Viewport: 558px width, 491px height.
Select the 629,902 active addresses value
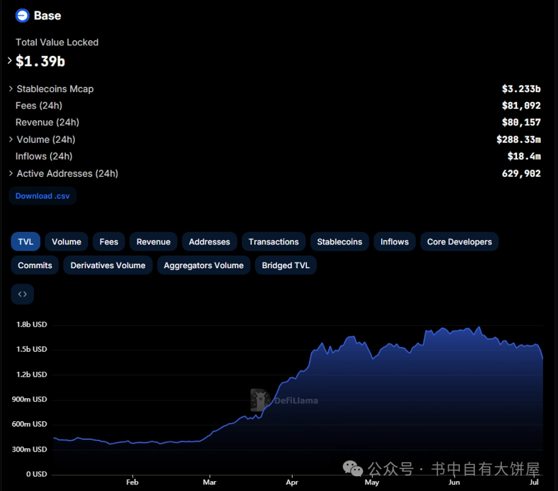point(521,173)
